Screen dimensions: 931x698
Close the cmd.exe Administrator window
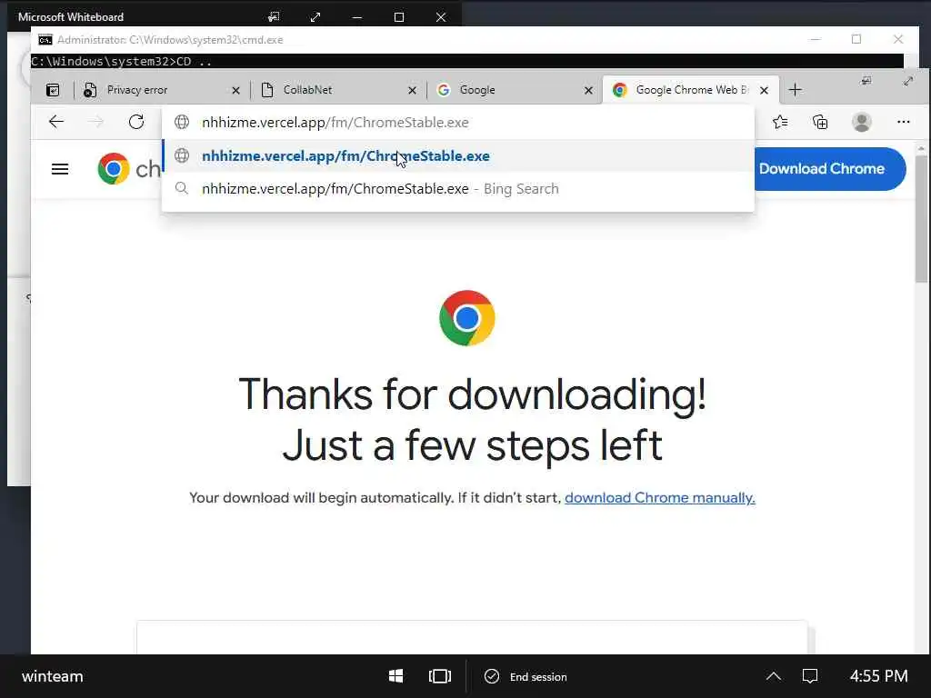tap(898, 39)
